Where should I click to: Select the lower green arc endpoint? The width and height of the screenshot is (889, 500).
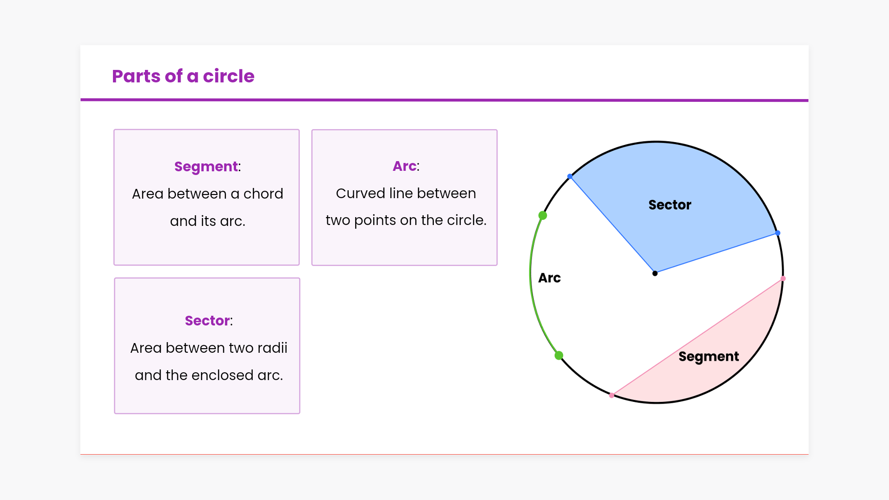pyautogui.click(x=559, y=356)
